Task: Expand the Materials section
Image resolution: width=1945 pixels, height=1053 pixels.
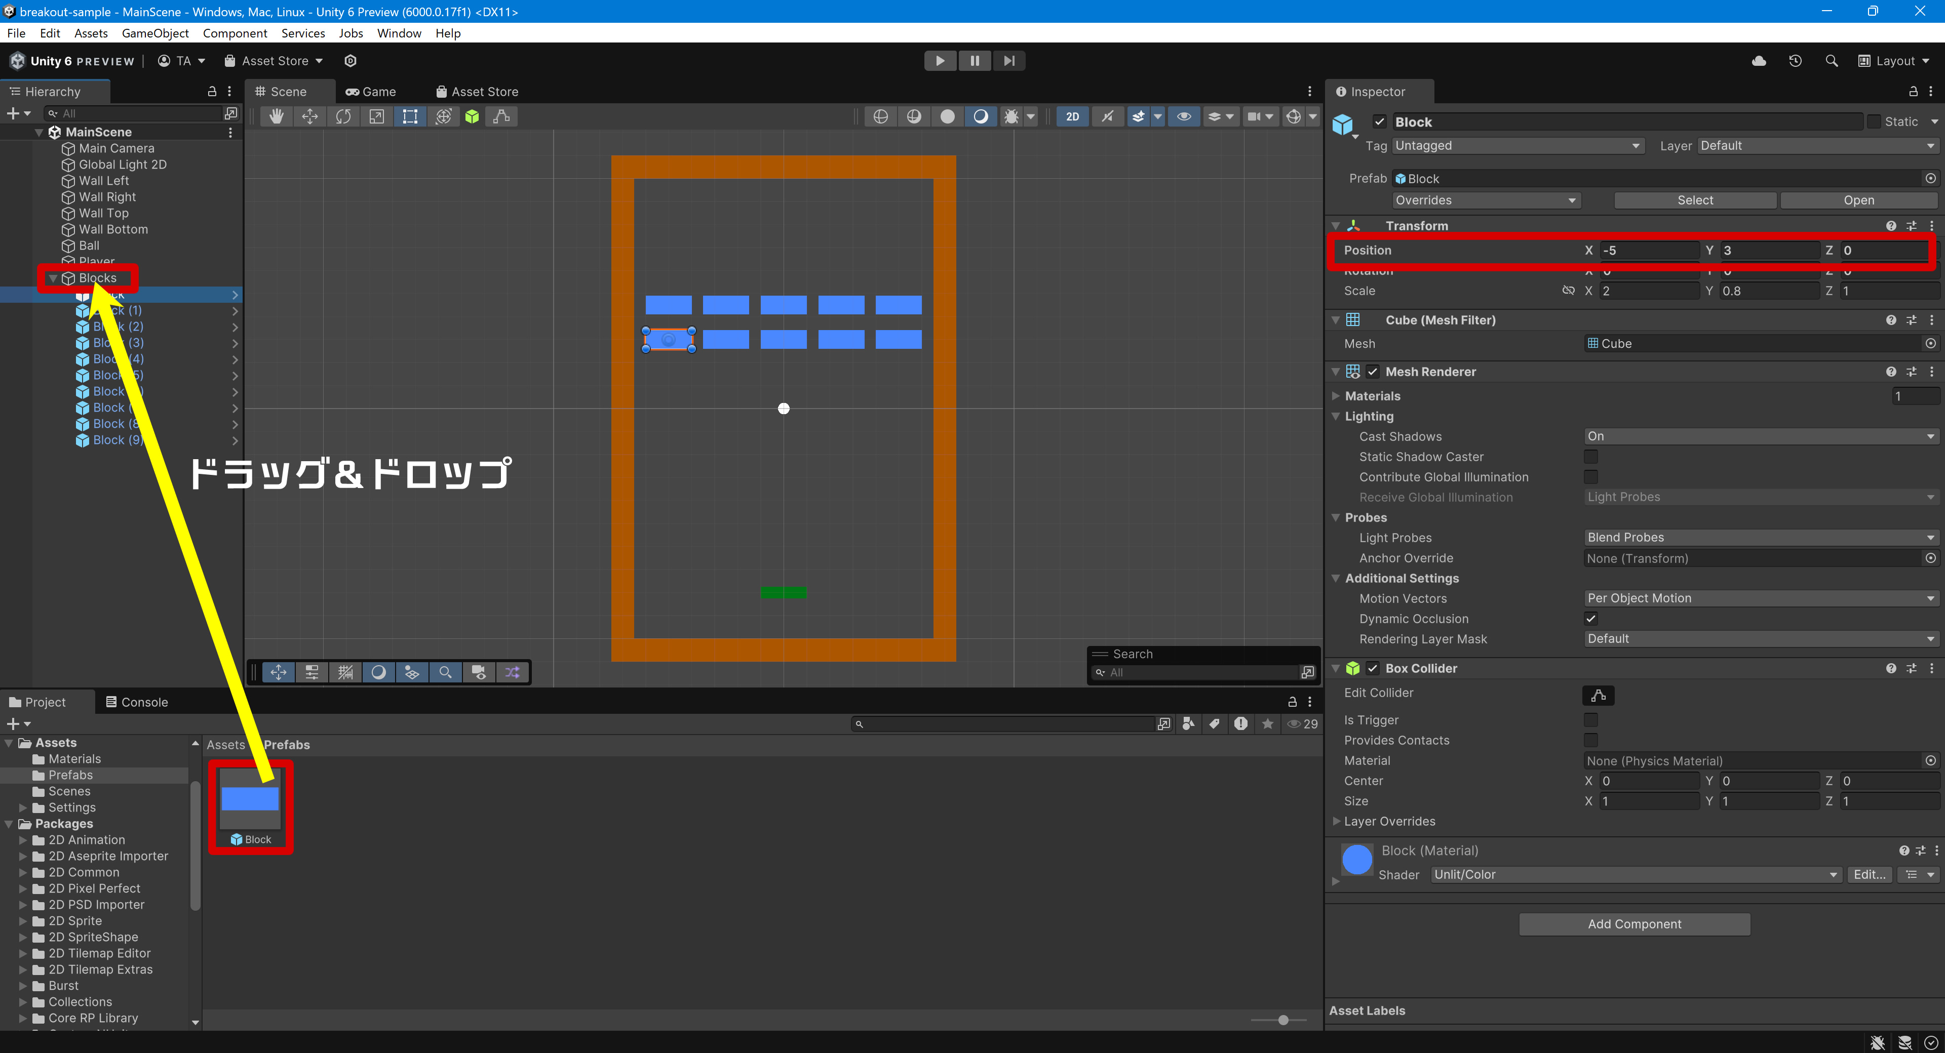Action: coord(1336,395)
